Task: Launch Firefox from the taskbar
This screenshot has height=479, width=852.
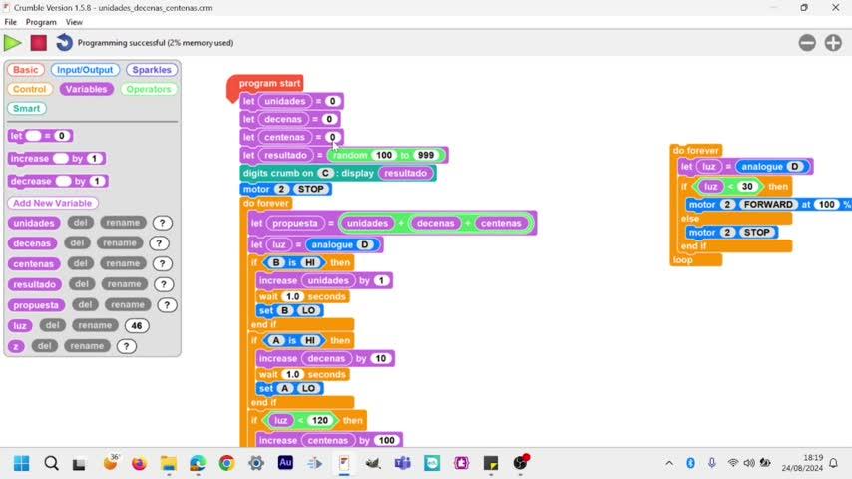Action: 139,464
